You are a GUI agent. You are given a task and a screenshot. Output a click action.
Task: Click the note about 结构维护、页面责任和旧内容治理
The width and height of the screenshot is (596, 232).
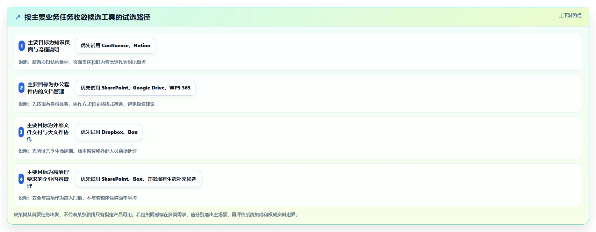pyautogui.click(x=82, y=62)
